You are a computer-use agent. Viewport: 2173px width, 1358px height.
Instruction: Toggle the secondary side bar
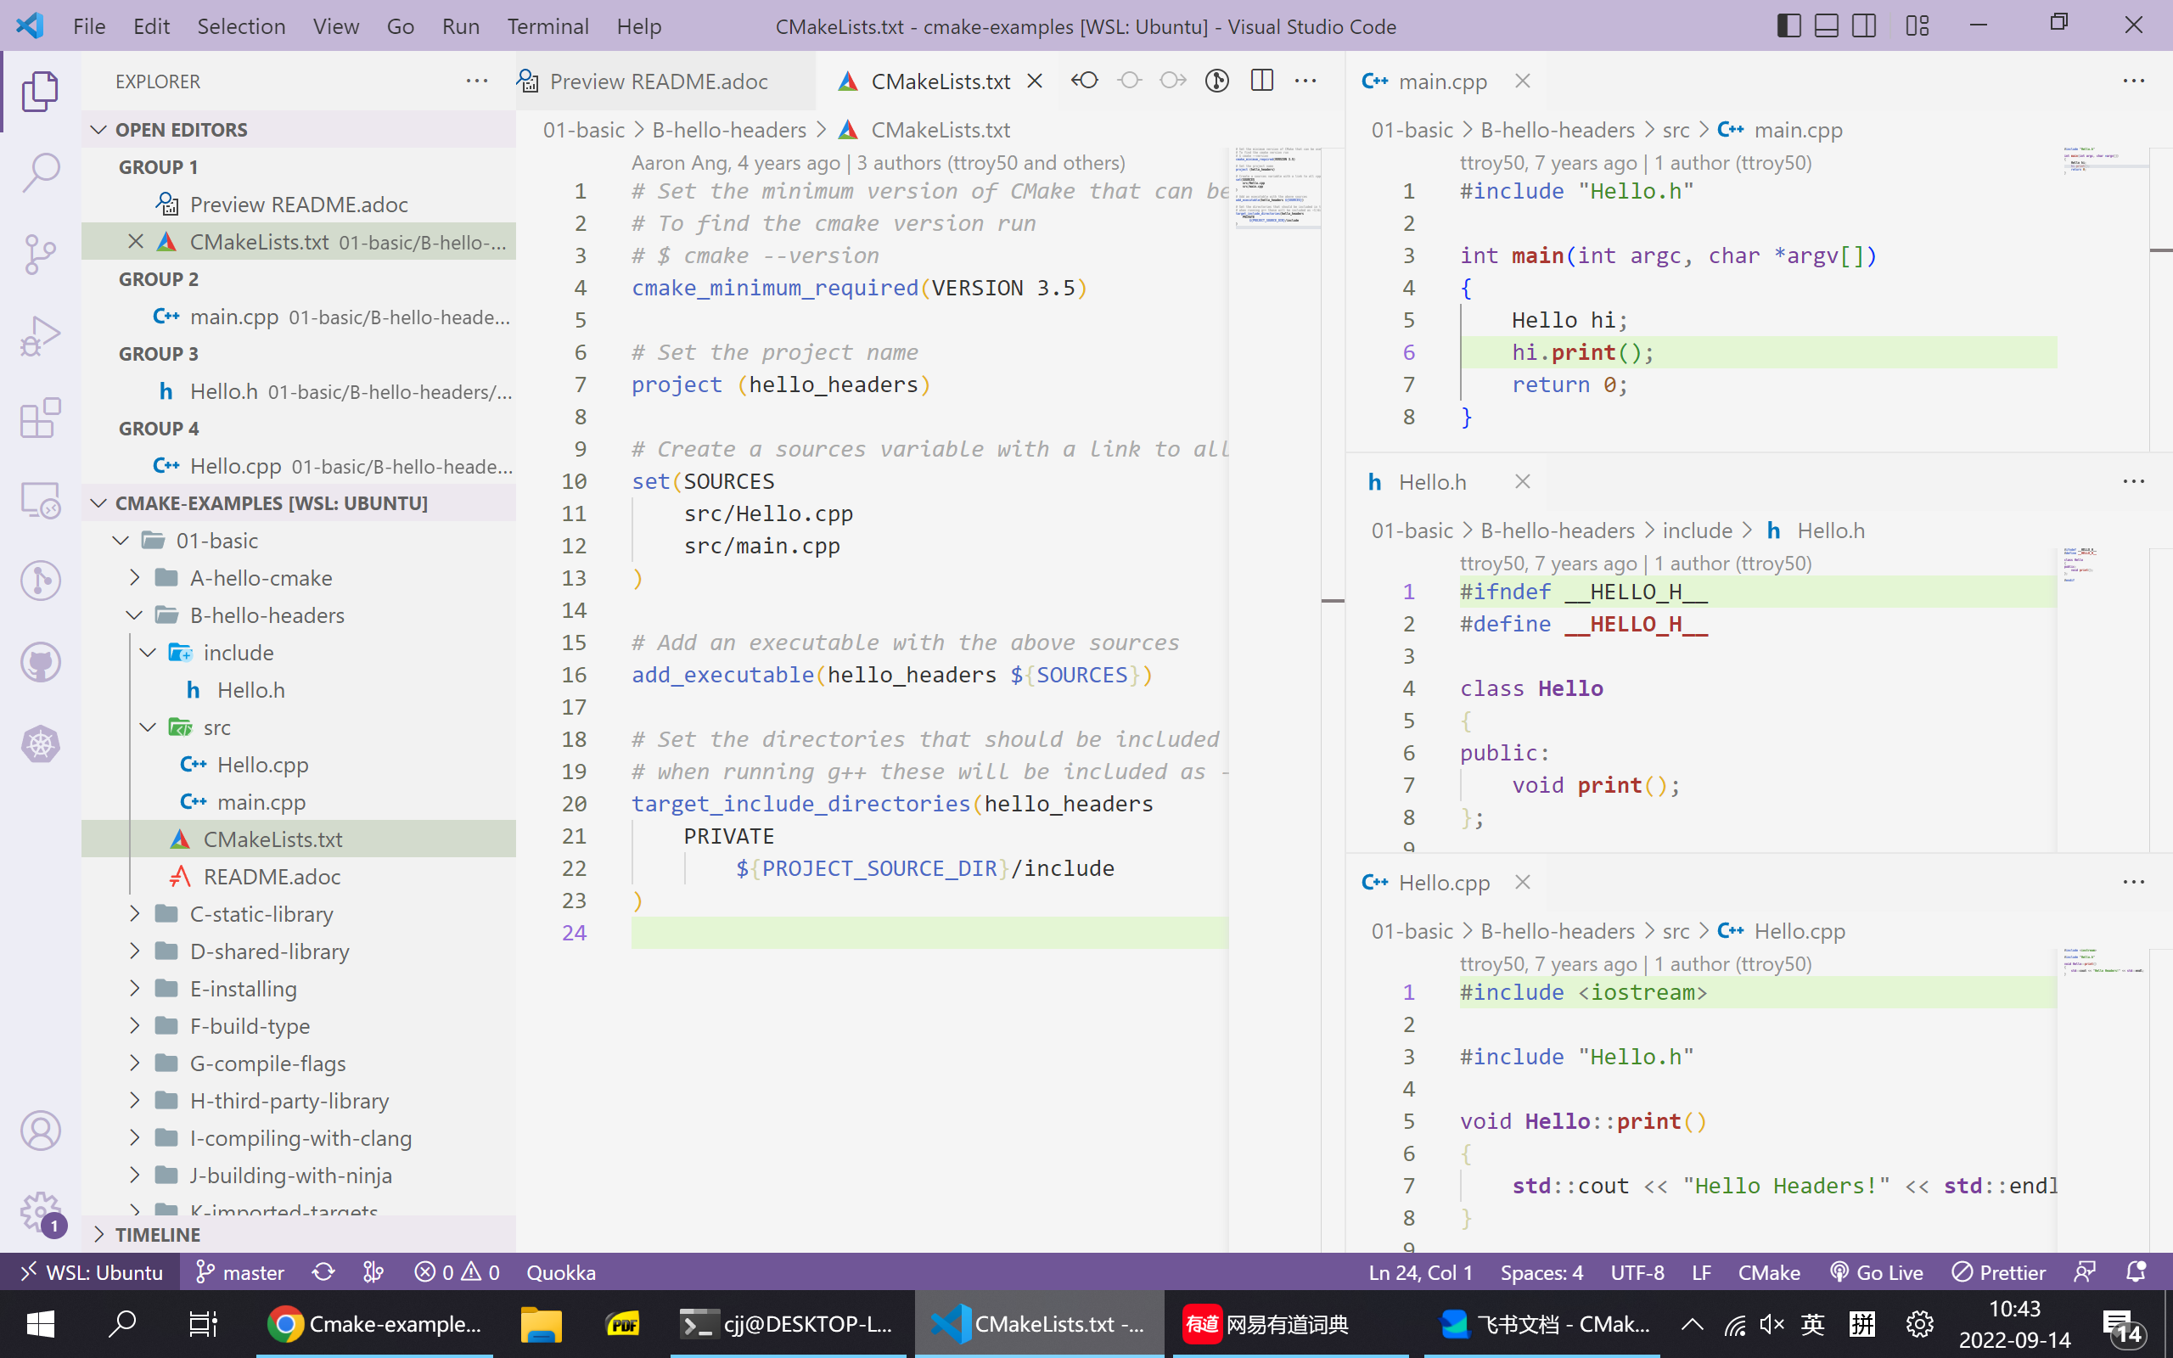pyautogui.click(x=1864, y=26)
